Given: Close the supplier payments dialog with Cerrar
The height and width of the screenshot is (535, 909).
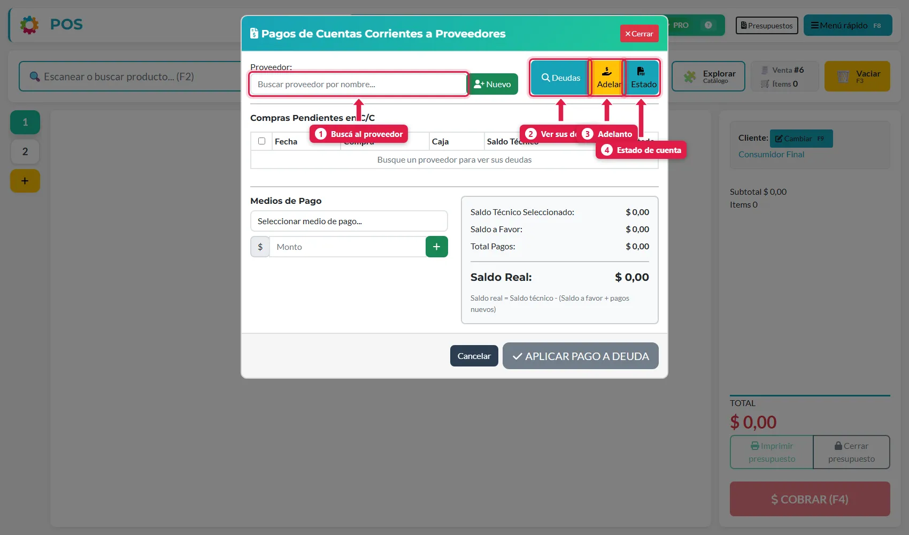Looking at the screenshot, I should click(x=640, y=34).
